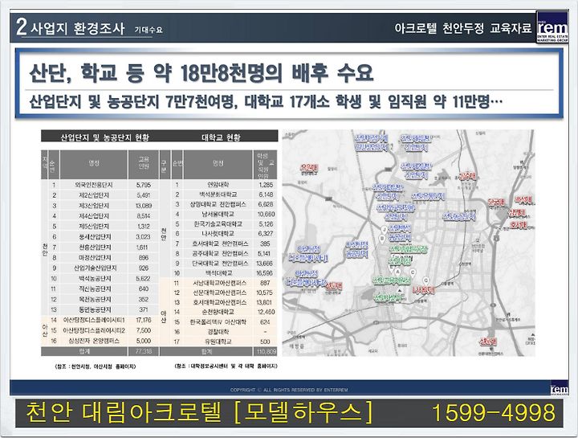
Task: Click the value 17,176 in the industrial table
Action: 144,320
